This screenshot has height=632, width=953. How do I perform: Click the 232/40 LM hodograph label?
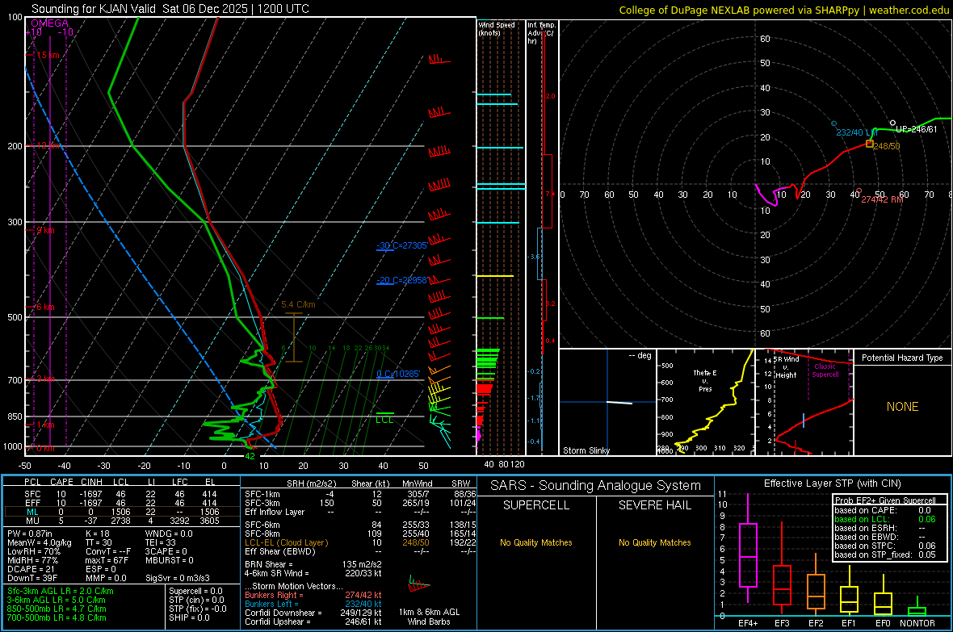pyautogui.click(x=856, y=132)
